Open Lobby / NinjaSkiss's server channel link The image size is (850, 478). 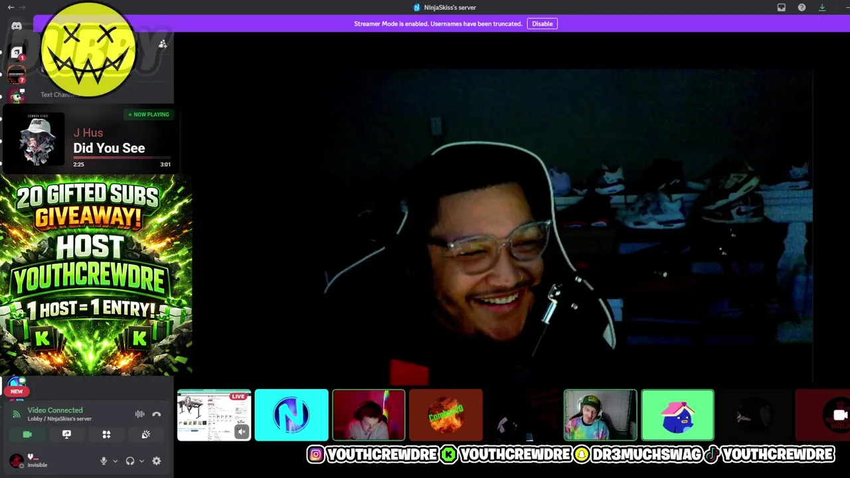point(60,419)
